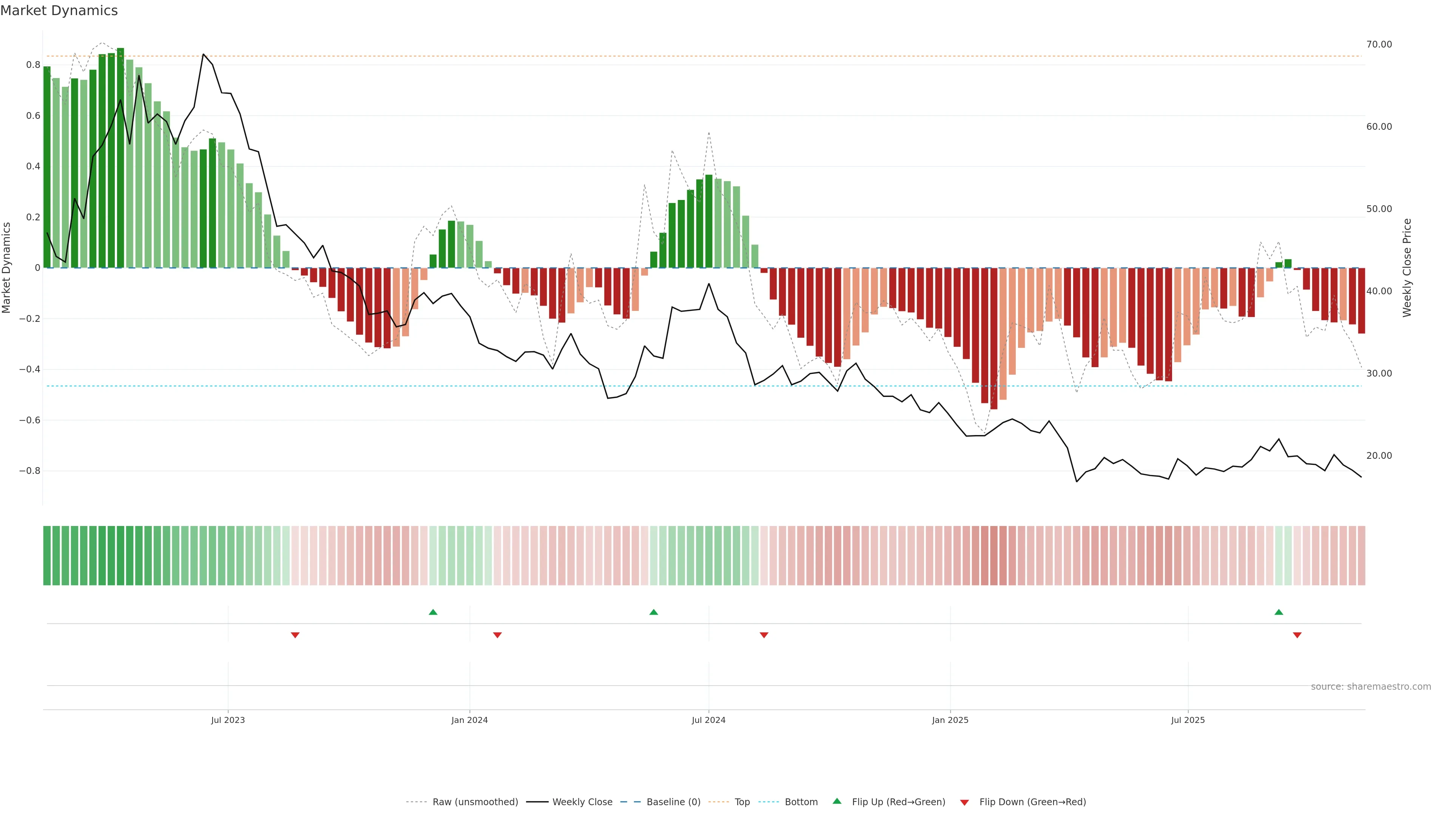Click the Market Dynamics chart title
Image resolution: width=1450 pixels, height=815 pixels.
[x=59, y=11]
